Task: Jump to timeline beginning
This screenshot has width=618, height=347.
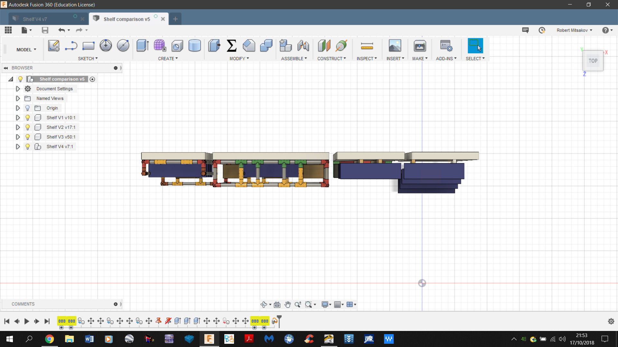Action: pos(7,321)
